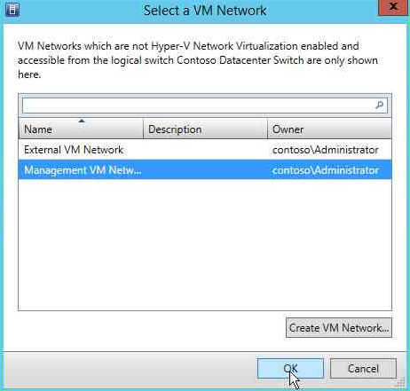Select the Management VM Network row
The width and height of the screenshot is (410, 391).
(205, 170)
